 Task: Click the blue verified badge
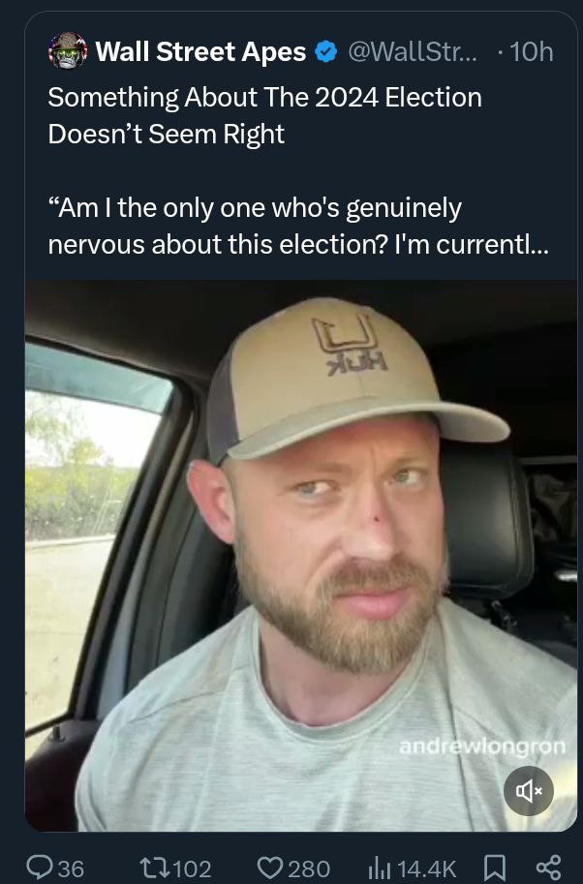coord(326,52)
